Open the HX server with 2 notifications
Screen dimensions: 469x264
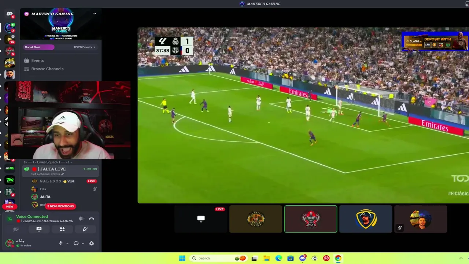pyautogui.click(x=10, y=192)
